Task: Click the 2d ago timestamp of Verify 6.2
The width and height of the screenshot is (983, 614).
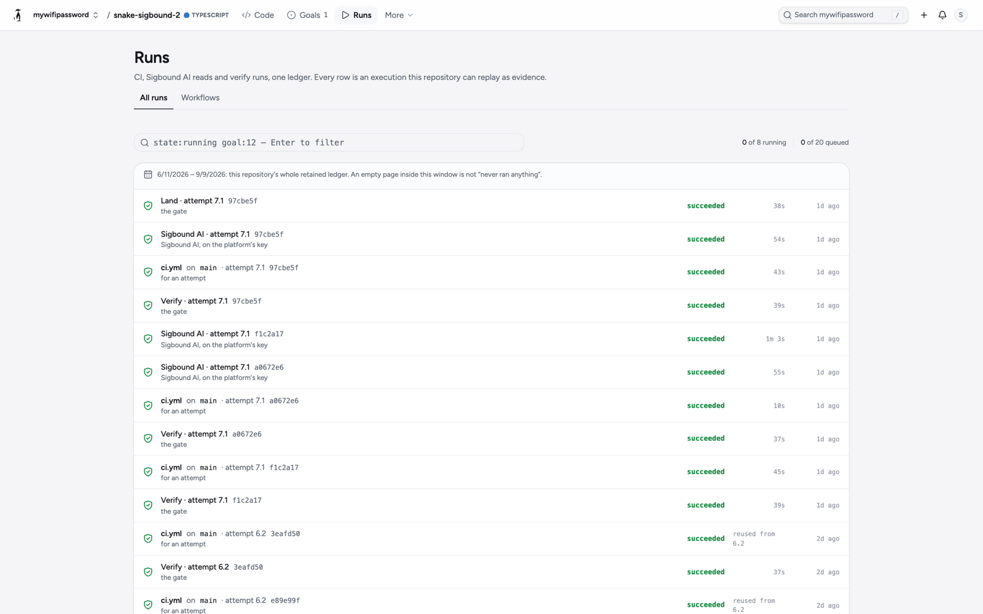Action: [x=828, y=572]
